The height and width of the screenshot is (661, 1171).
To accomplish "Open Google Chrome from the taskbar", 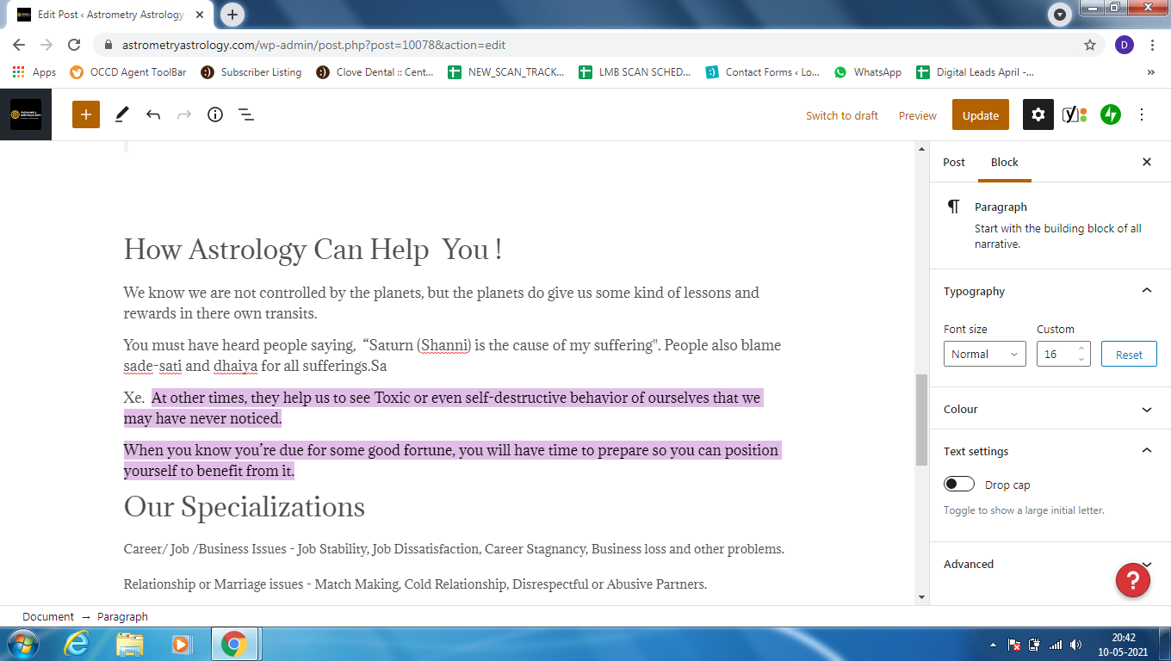I will pos(233,644).
